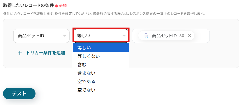Click the 取得したいレコードの条件 heading
The height and width of the screenshot is (105, 243).
pos(28,6)
